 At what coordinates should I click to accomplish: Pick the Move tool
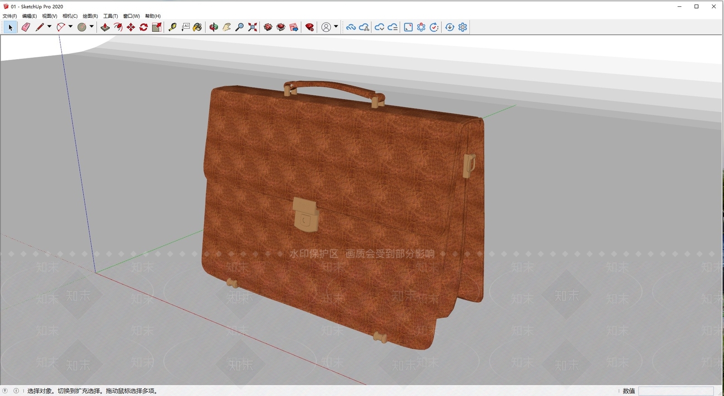131,27
